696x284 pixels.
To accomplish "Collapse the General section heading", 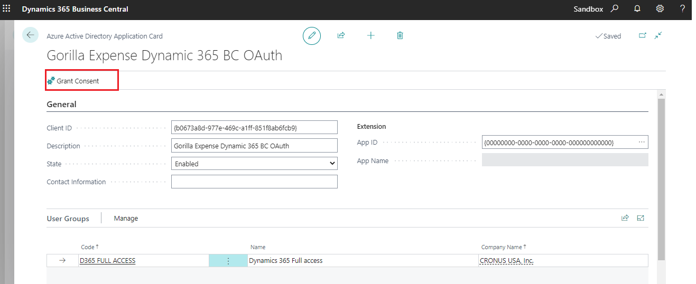I will pos(61,105).
